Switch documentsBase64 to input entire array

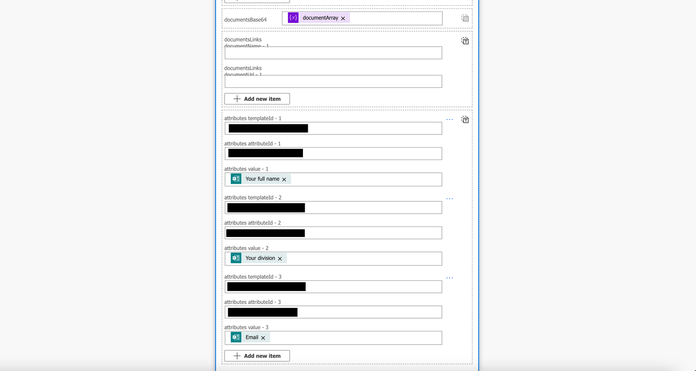point(465,18)
